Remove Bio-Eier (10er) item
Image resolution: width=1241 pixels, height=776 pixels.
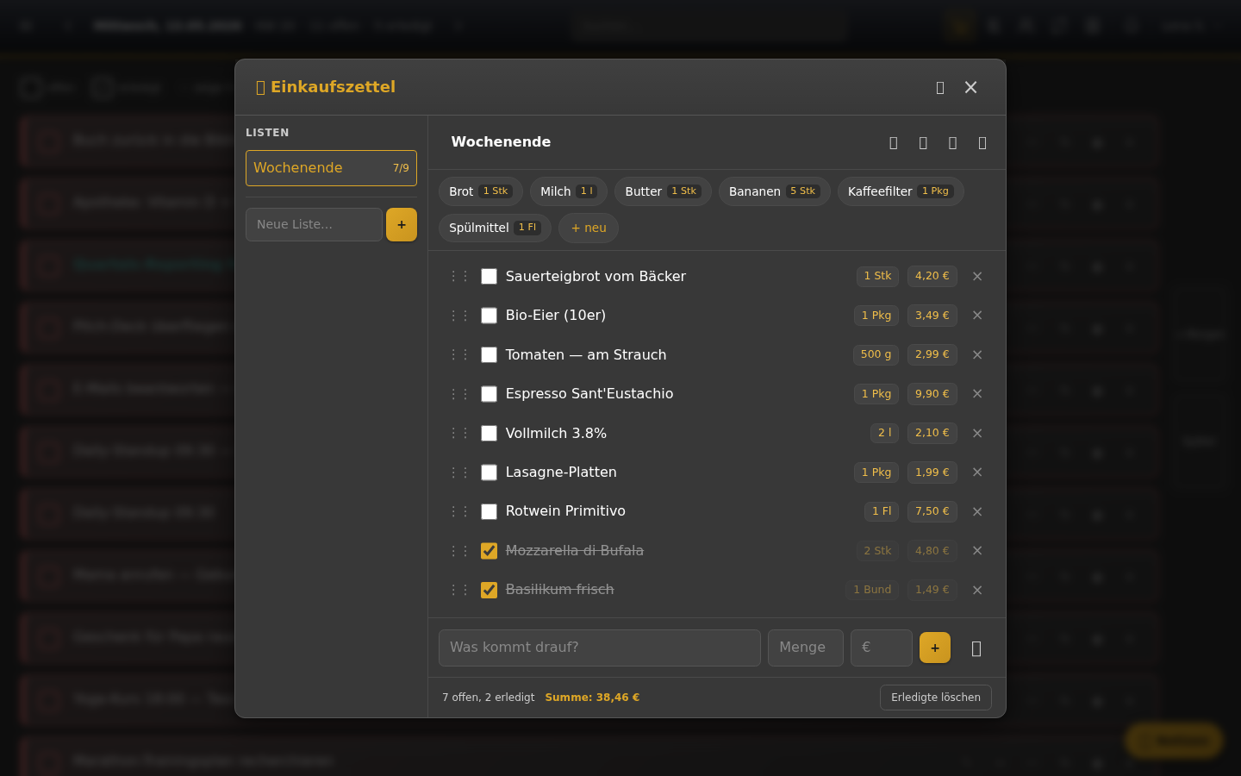click(x=977, y=316)
